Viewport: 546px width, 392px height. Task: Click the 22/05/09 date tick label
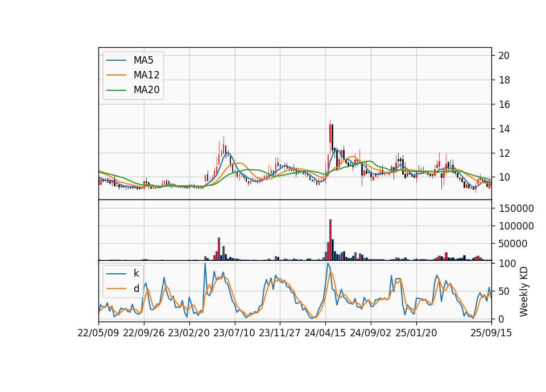pos(98,333)
